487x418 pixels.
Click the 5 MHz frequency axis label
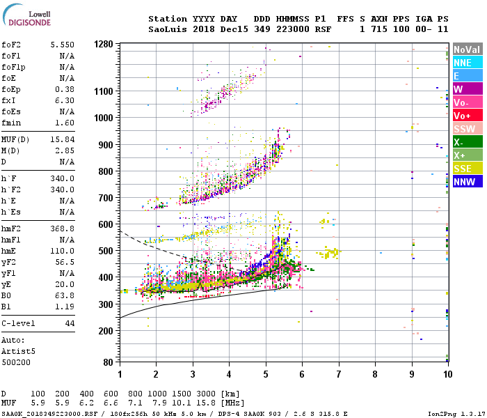(x=266, y=374)
